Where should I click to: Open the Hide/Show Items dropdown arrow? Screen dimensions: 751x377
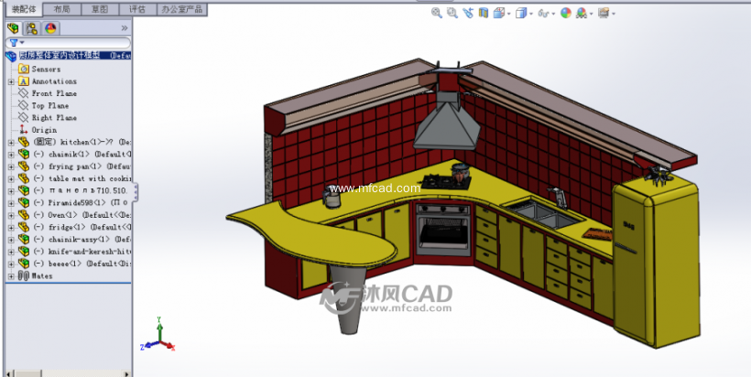[553, 14]
